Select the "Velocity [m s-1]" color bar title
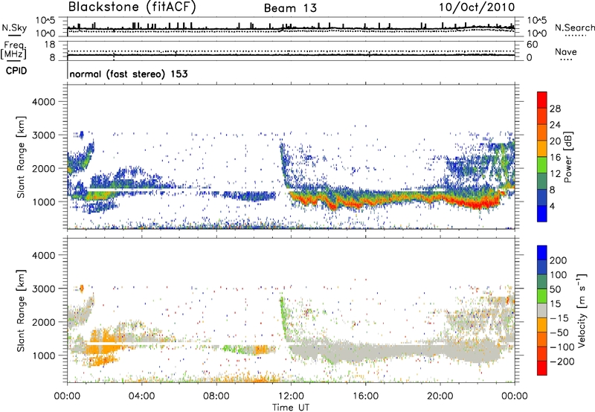The image size is (595, 412). (x=582, y=310)
